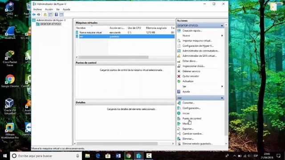Click the Acción en curso column header
The height and width of the screenshot is (160, 285).
pyautogui.click(x=117, y=28)
